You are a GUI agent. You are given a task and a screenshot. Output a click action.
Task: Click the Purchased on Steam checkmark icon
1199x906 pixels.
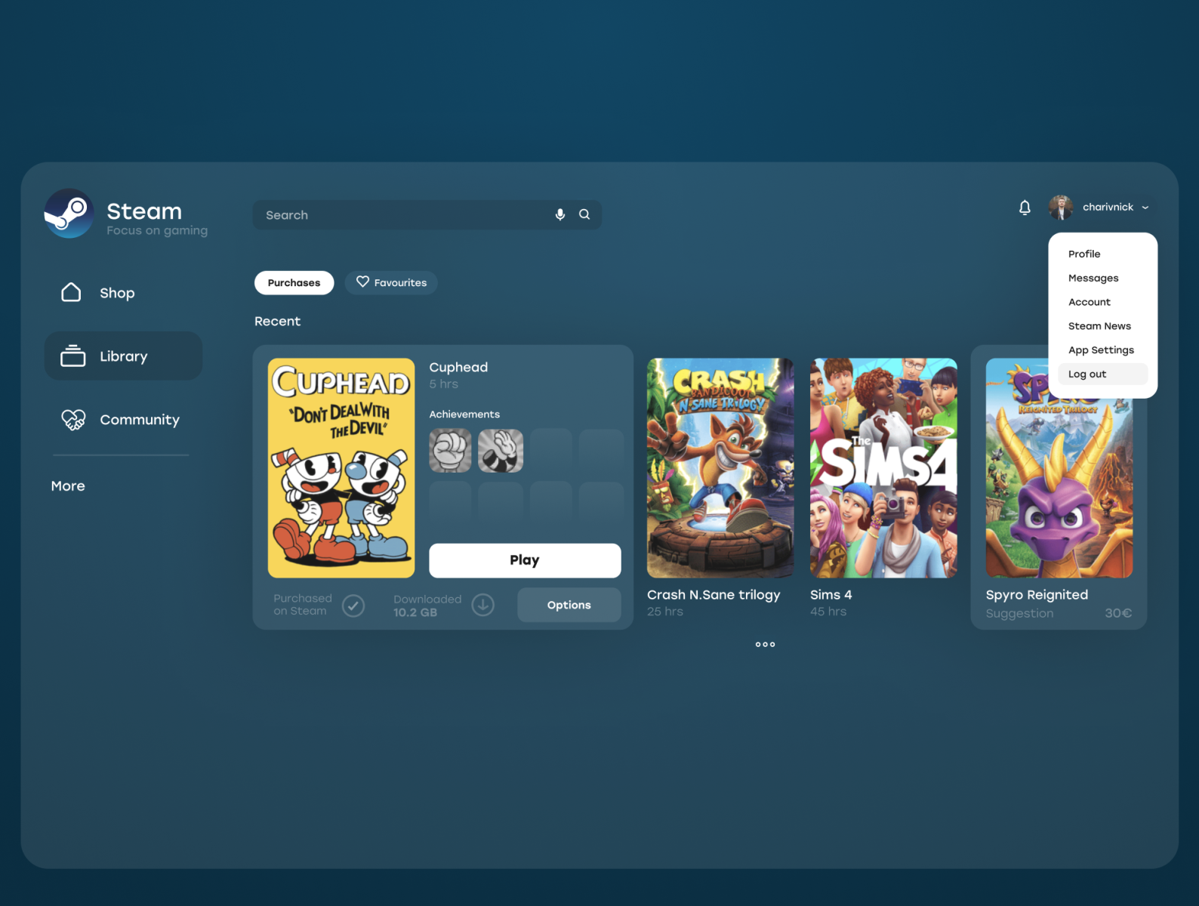[353, 606]
